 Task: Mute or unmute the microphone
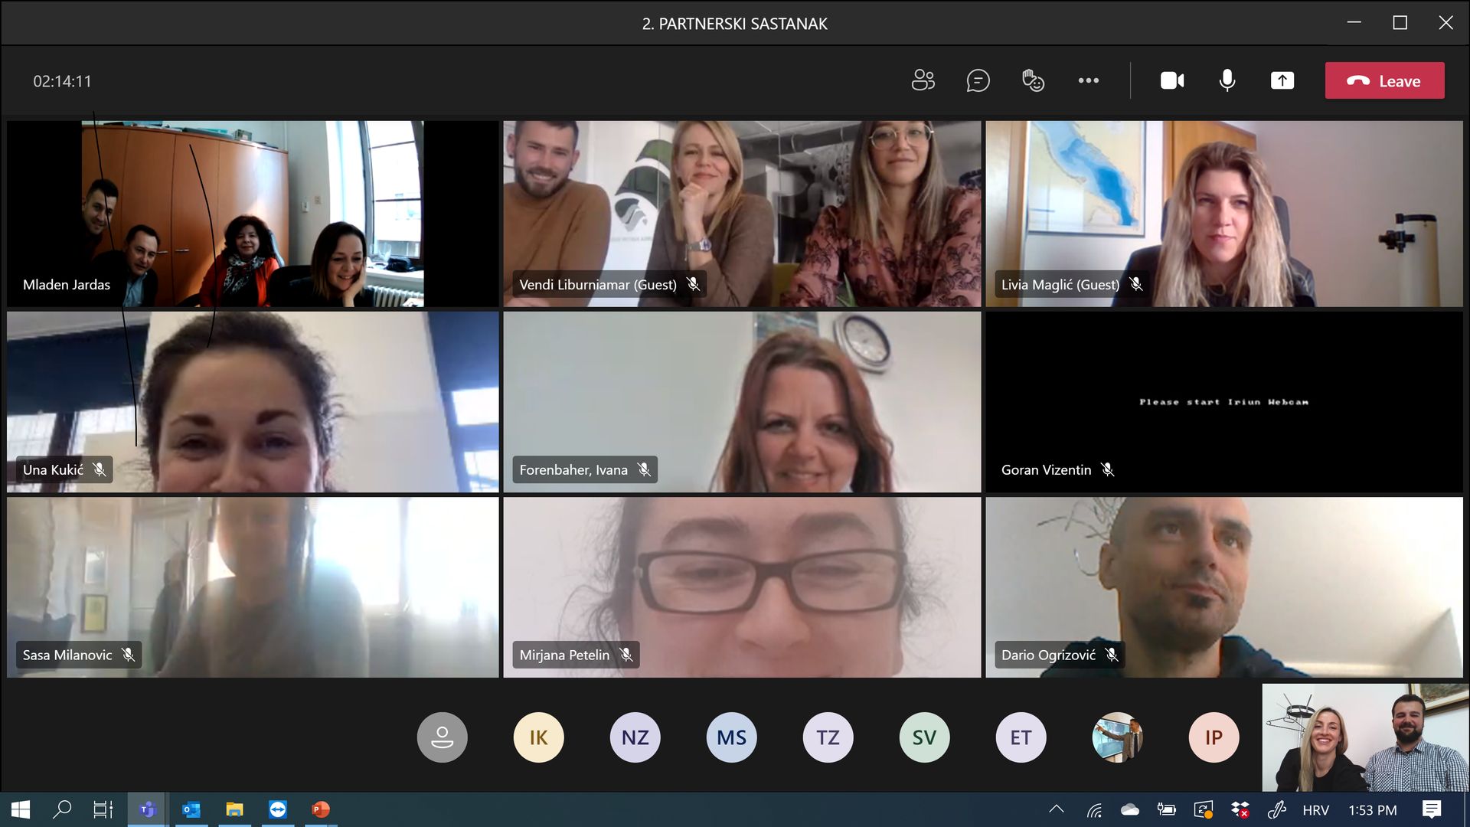(1227, 80)
